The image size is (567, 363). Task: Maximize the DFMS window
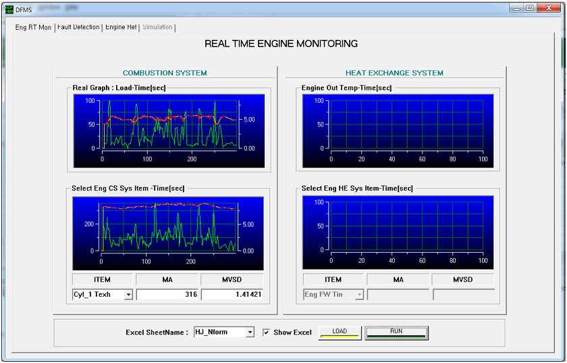(530, 8)
